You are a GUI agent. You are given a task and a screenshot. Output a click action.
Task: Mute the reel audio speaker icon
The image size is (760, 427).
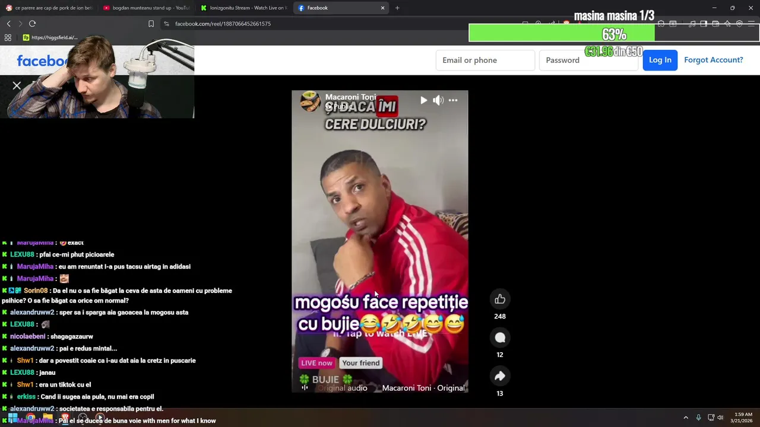[x=438, y=100]
